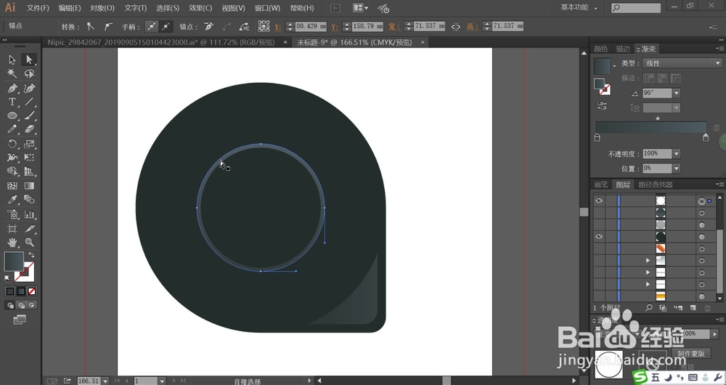
Task: Pick the Eyedropper tool
Action: 12,200
